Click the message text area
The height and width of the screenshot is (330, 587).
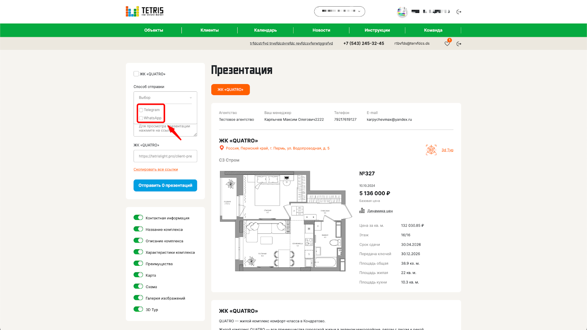165,130
